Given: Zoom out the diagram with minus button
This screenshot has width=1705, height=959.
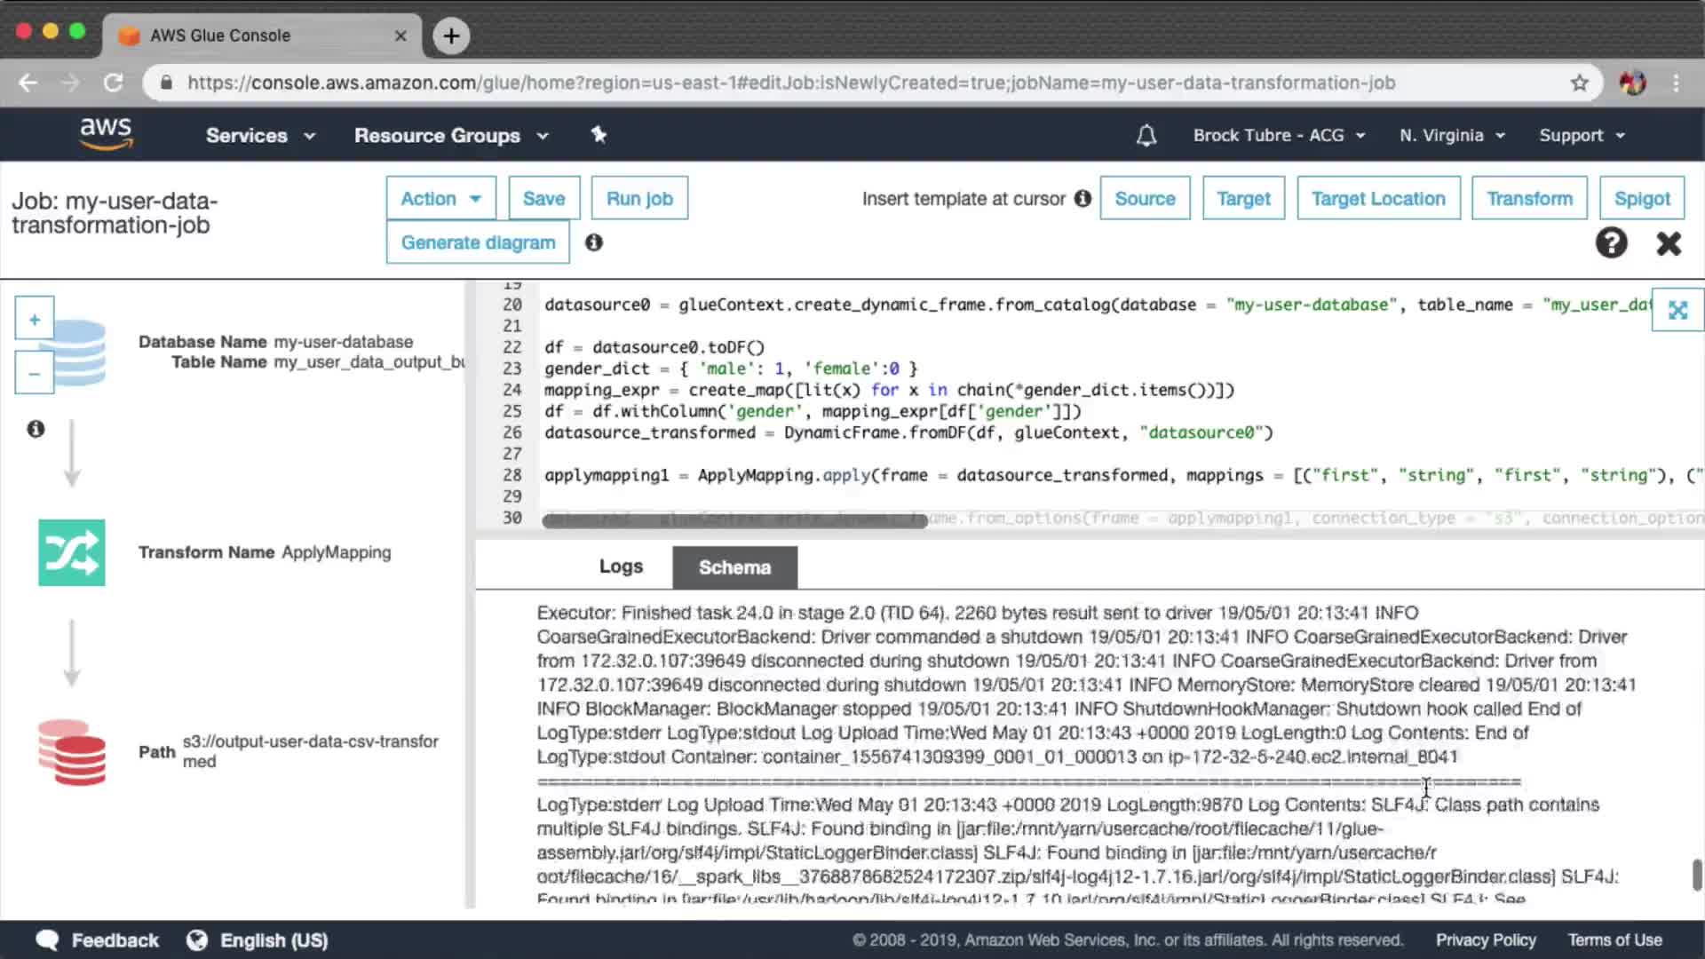Looking at the screenshot, I should point(34,374).
